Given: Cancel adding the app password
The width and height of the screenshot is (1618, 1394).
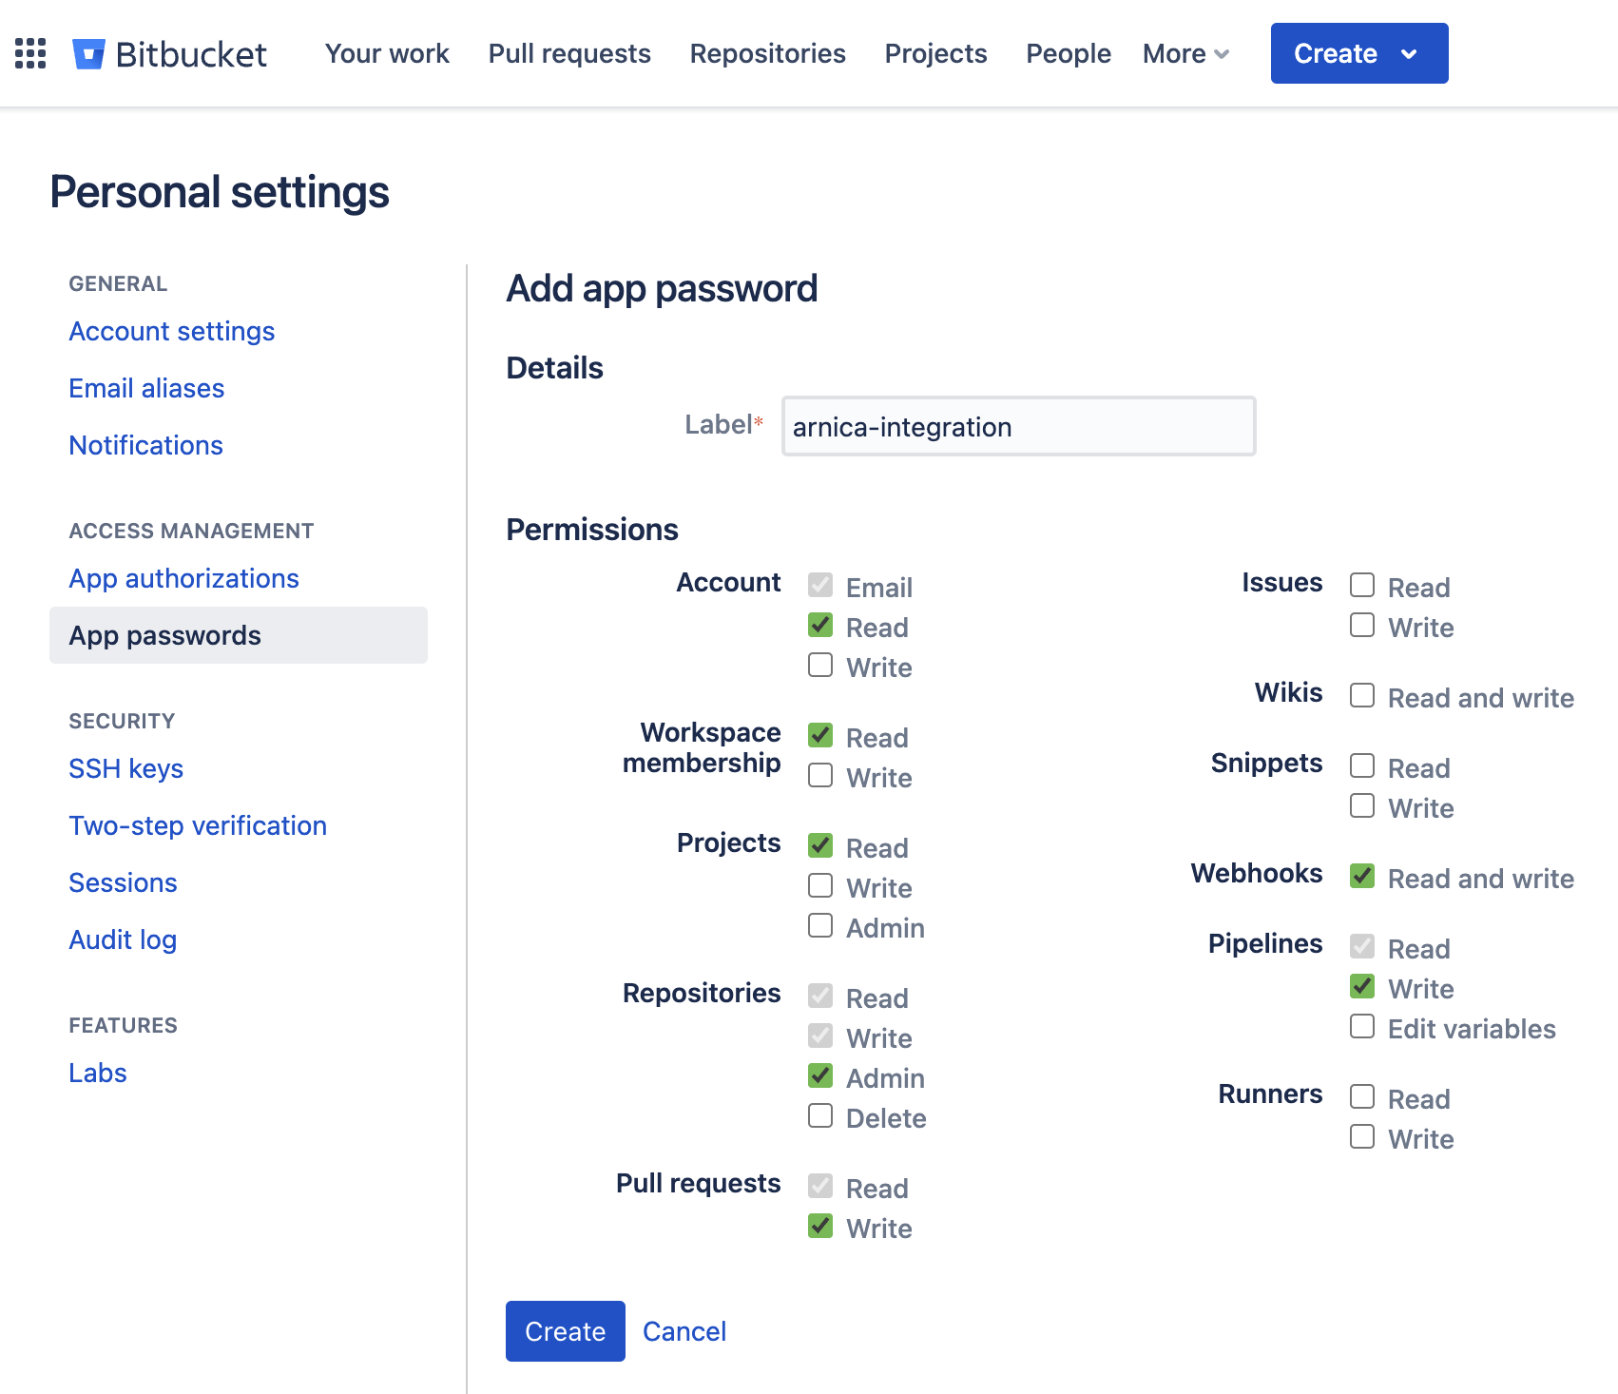Looking at the screenshot, I should [684, 1331].
